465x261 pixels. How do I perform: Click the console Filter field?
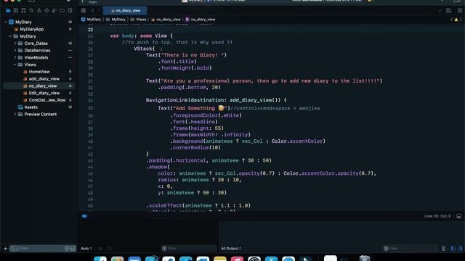point(411,249)
